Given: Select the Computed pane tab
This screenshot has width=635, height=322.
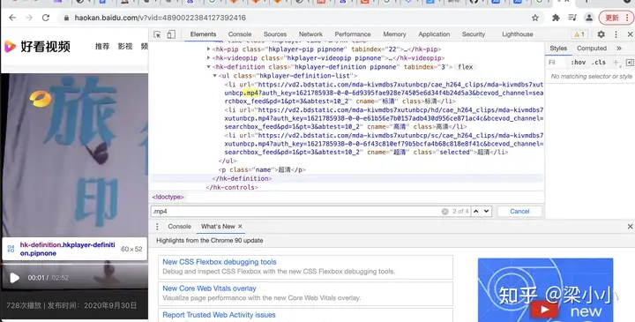Looking at the screenshot, I should click(x=592, y=49).
